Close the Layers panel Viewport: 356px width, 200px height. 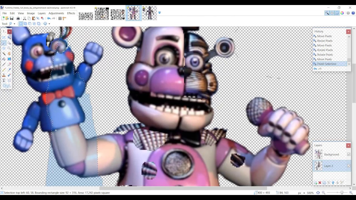pos(348,146)
